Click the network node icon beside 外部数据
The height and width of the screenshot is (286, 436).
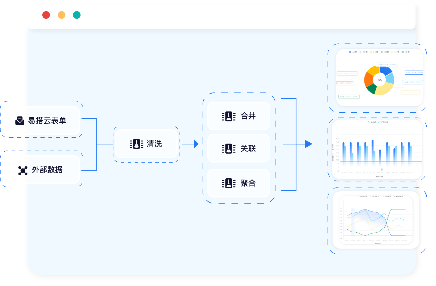click(23, 170)
